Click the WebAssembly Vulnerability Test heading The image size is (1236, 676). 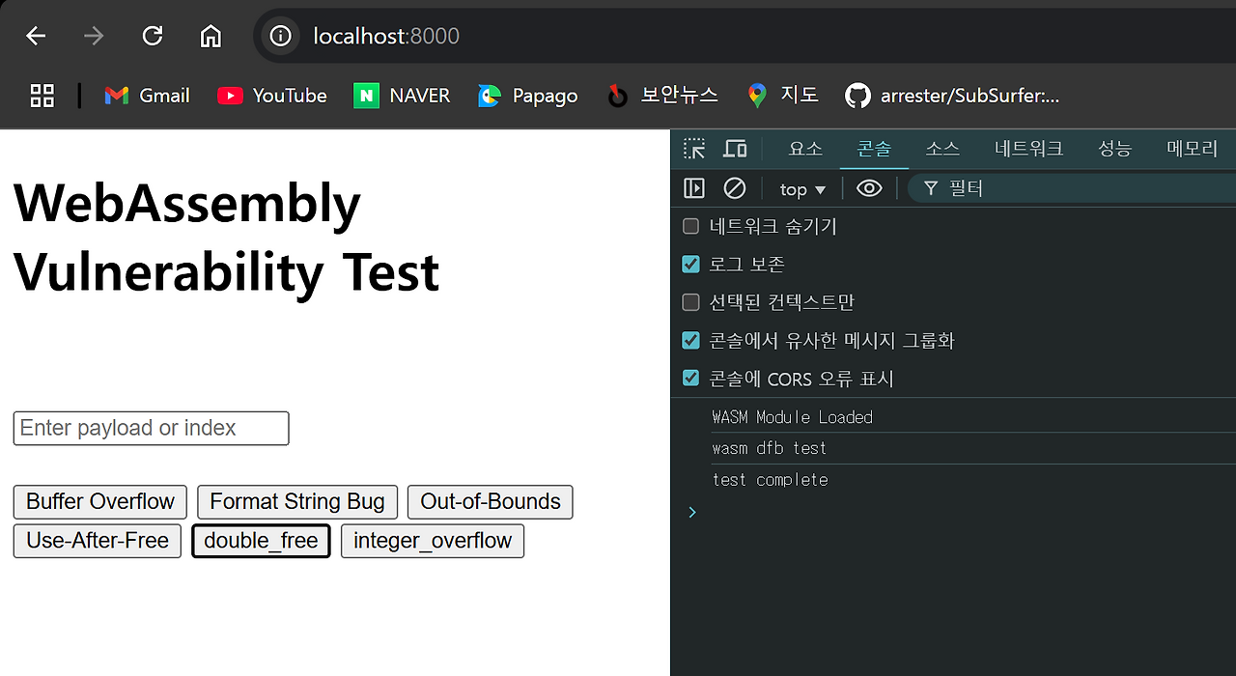click(x=226, y=238)
